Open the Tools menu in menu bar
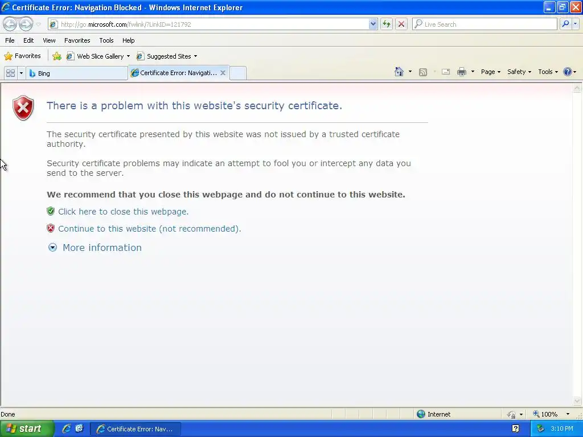Screen dimensions: 583x437 [x=106, y=40]
